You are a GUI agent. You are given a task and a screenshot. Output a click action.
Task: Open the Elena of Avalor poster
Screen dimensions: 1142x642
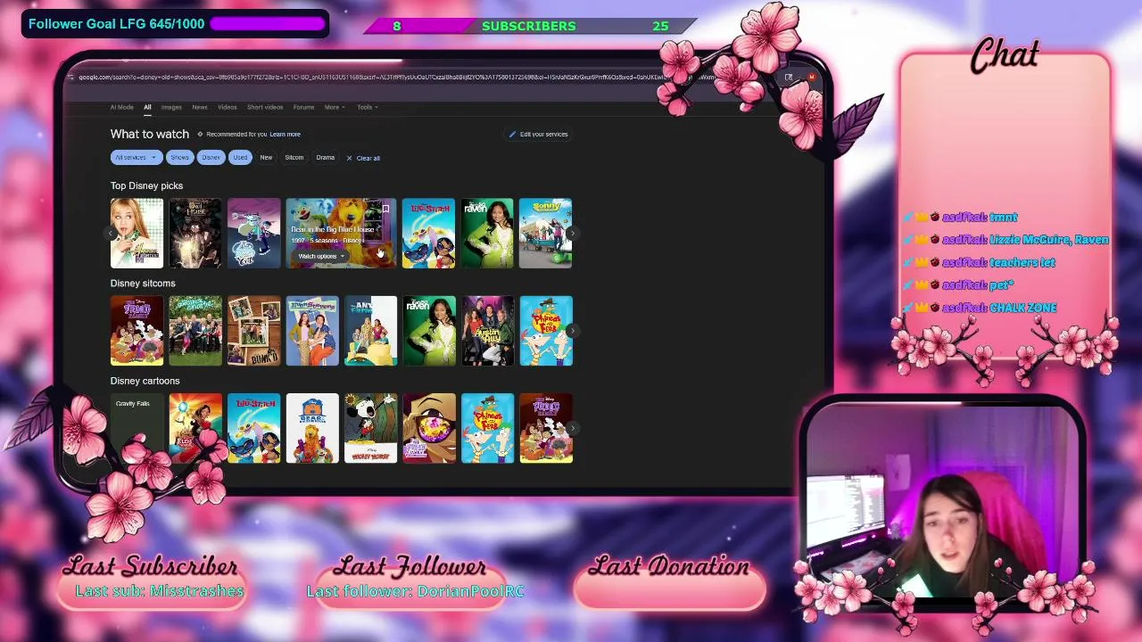tap(195, 428)
